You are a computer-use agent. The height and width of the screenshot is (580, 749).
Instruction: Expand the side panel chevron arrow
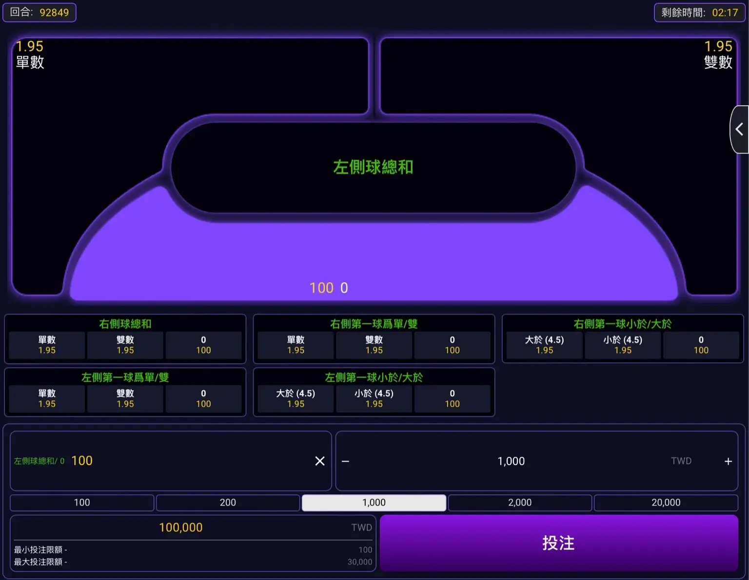click(739, 130)
